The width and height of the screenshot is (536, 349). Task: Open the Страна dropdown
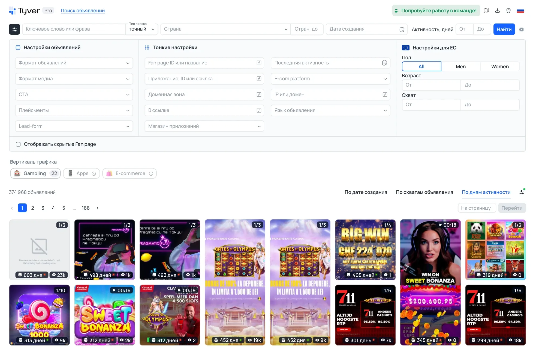tap(225, 29)
